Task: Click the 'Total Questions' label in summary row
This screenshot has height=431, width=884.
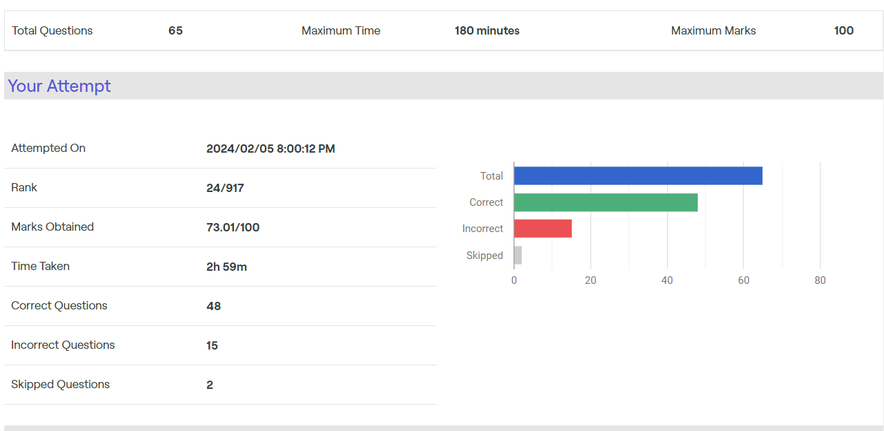Action: pos(52,31)
